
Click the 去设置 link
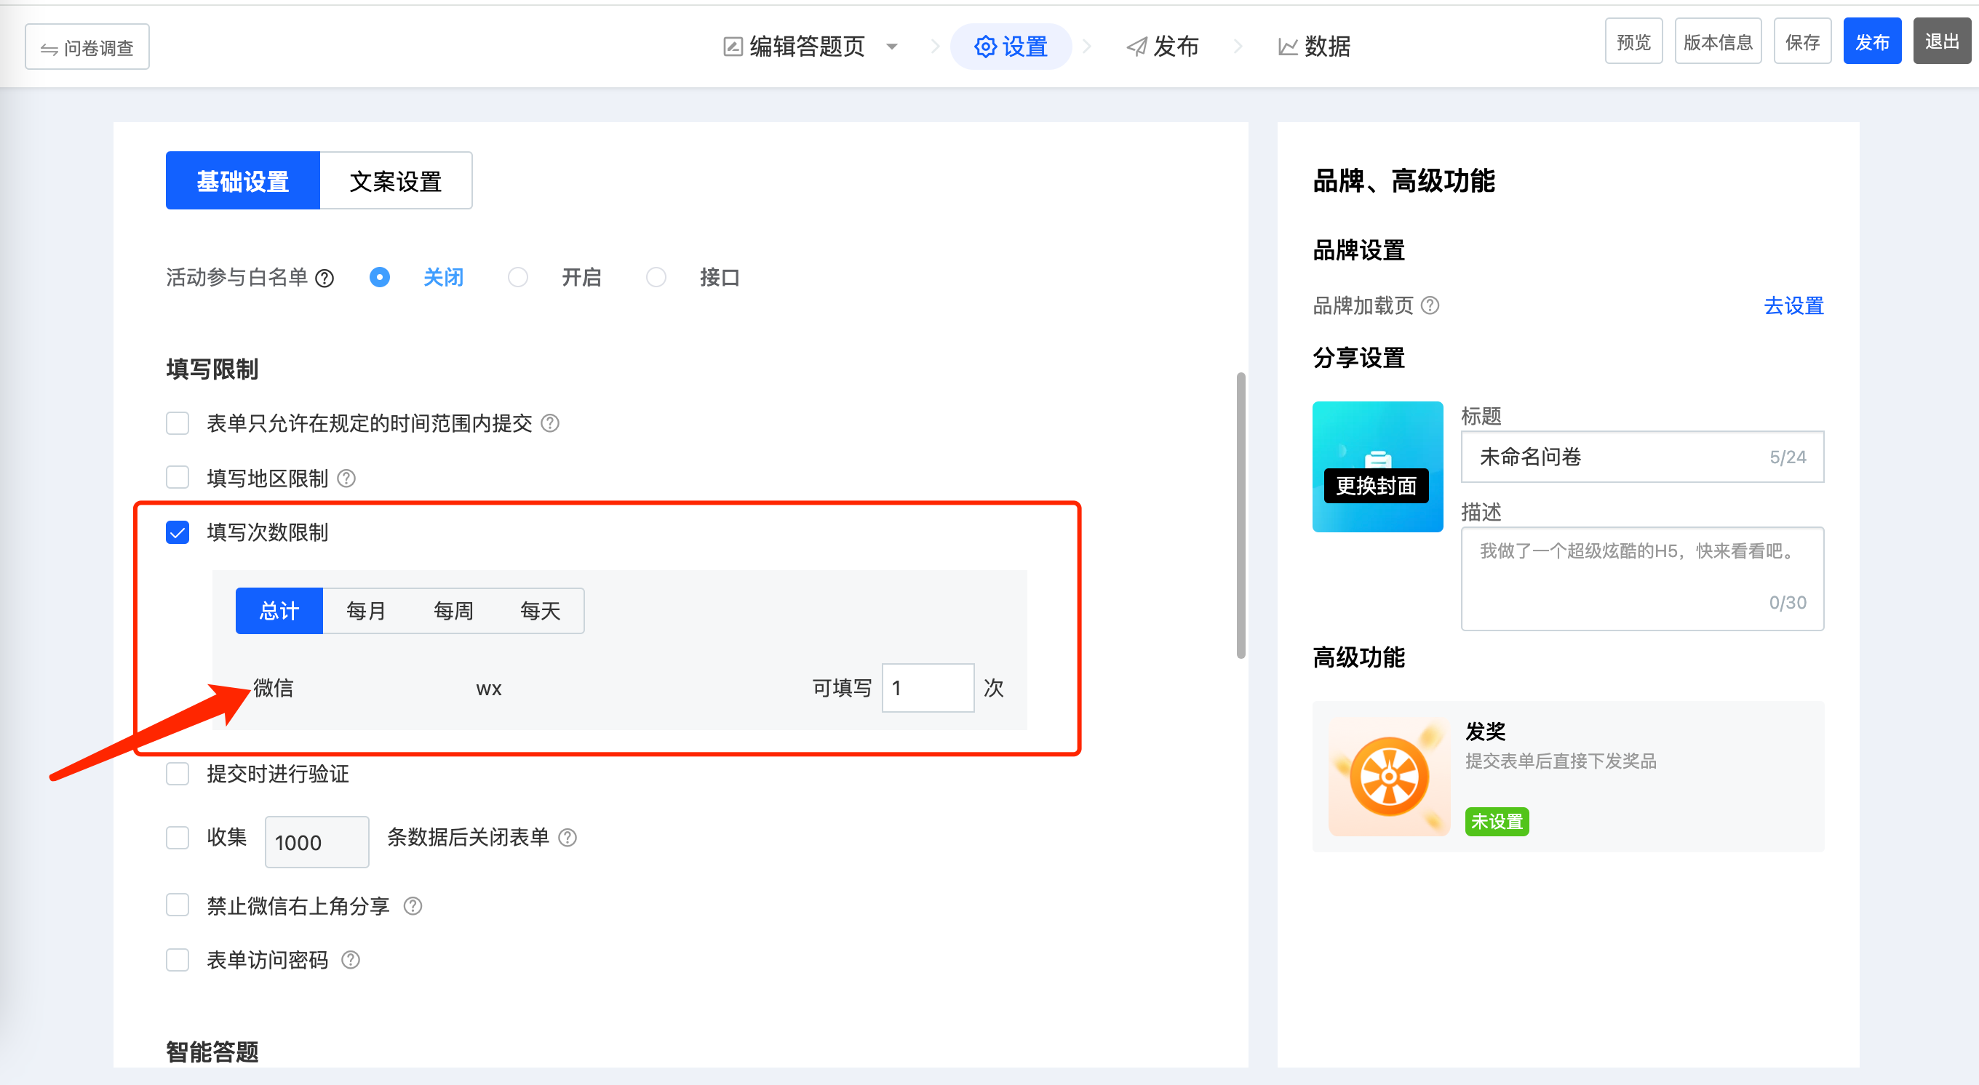tap(1793, 305)
